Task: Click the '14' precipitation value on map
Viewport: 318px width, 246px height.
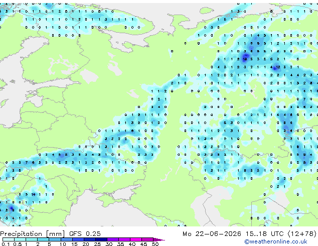Action: tap(33, 194)
